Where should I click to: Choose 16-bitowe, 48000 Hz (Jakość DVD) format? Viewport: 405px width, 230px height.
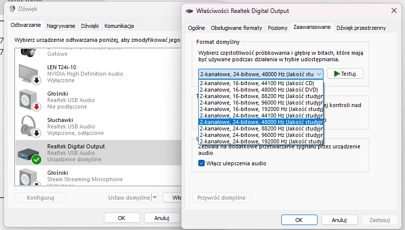tap(261, 90)
